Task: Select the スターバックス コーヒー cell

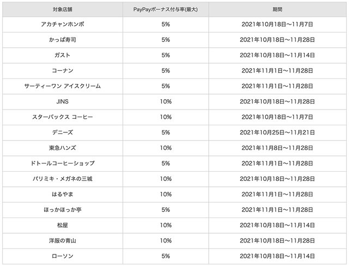Action: point(63,117)
